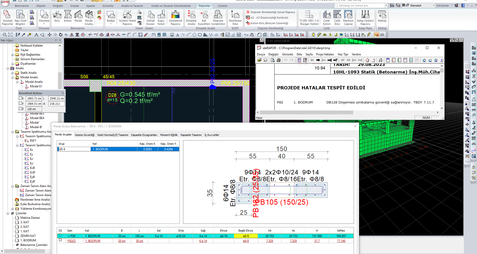Open Dinamik Analiz report
The width and height of the screenshot is (477, 254).
pos(191,18)
